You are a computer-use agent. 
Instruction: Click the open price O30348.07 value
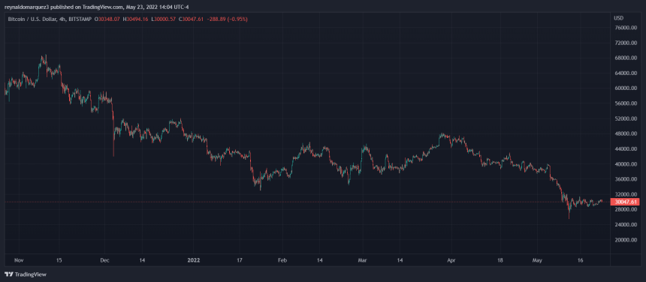point(107,19)
